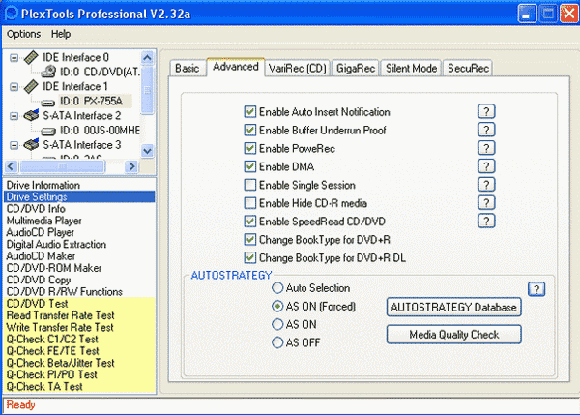Image resolution: width=580 pixels, height=415 pixels.
Task: Open help for Enable Hide CD-R media
Action: [486, 202]
